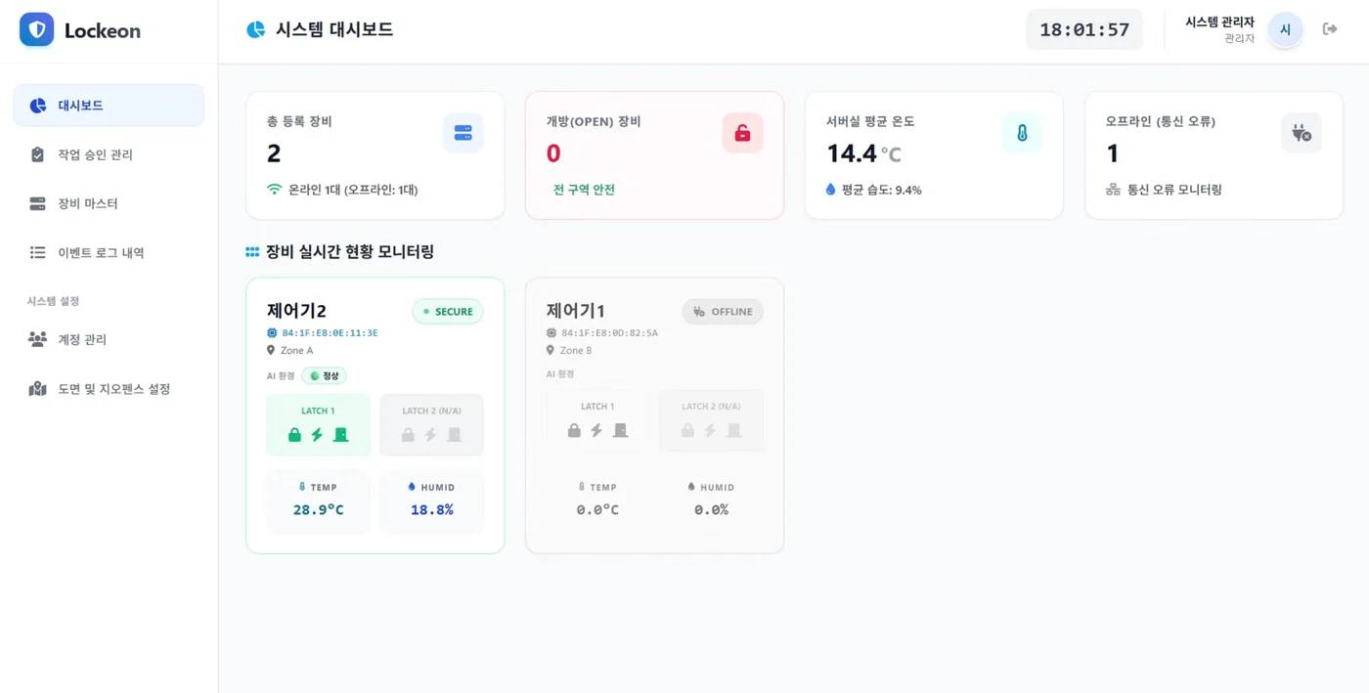
Task: Click the plug icon in 오프라인 (통신 오류) card
Action: point(1302,133)
